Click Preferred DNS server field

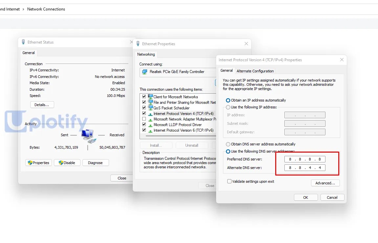point(305,159)
